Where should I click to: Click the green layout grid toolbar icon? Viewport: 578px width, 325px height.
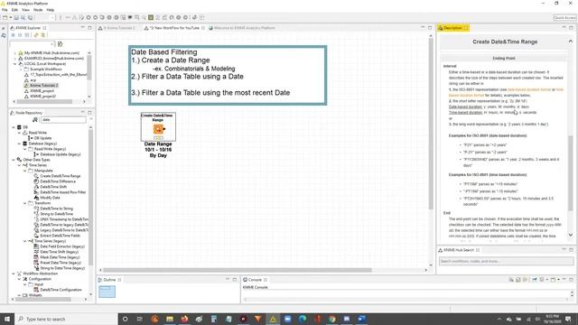[151, 17]
